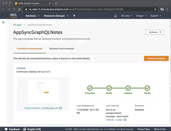Click the globe language icon

click(x=25, y=129)
